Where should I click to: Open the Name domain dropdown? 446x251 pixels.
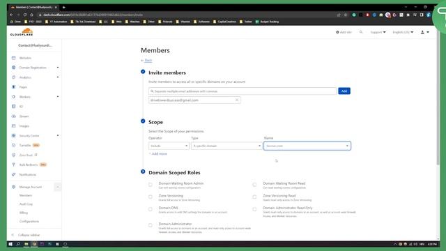pos(307,146)
